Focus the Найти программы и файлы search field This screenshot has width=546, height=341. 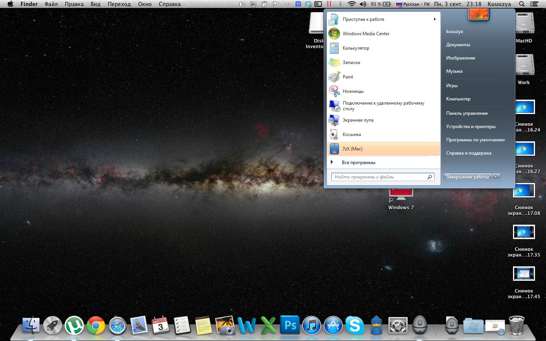(x=383, y=177)
